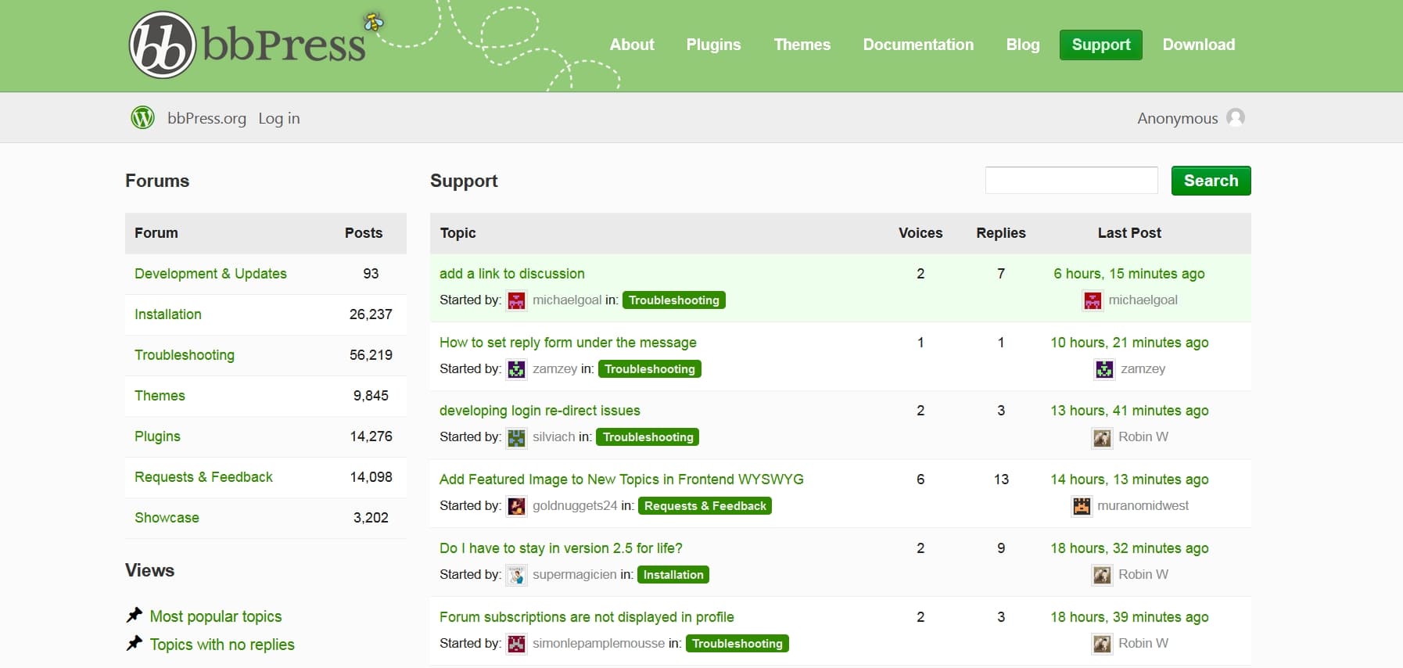The image size is (1403, 668).
Task: Click the '18 hours, 32 minutes ago' timestamp
Action: [1129, 548]
